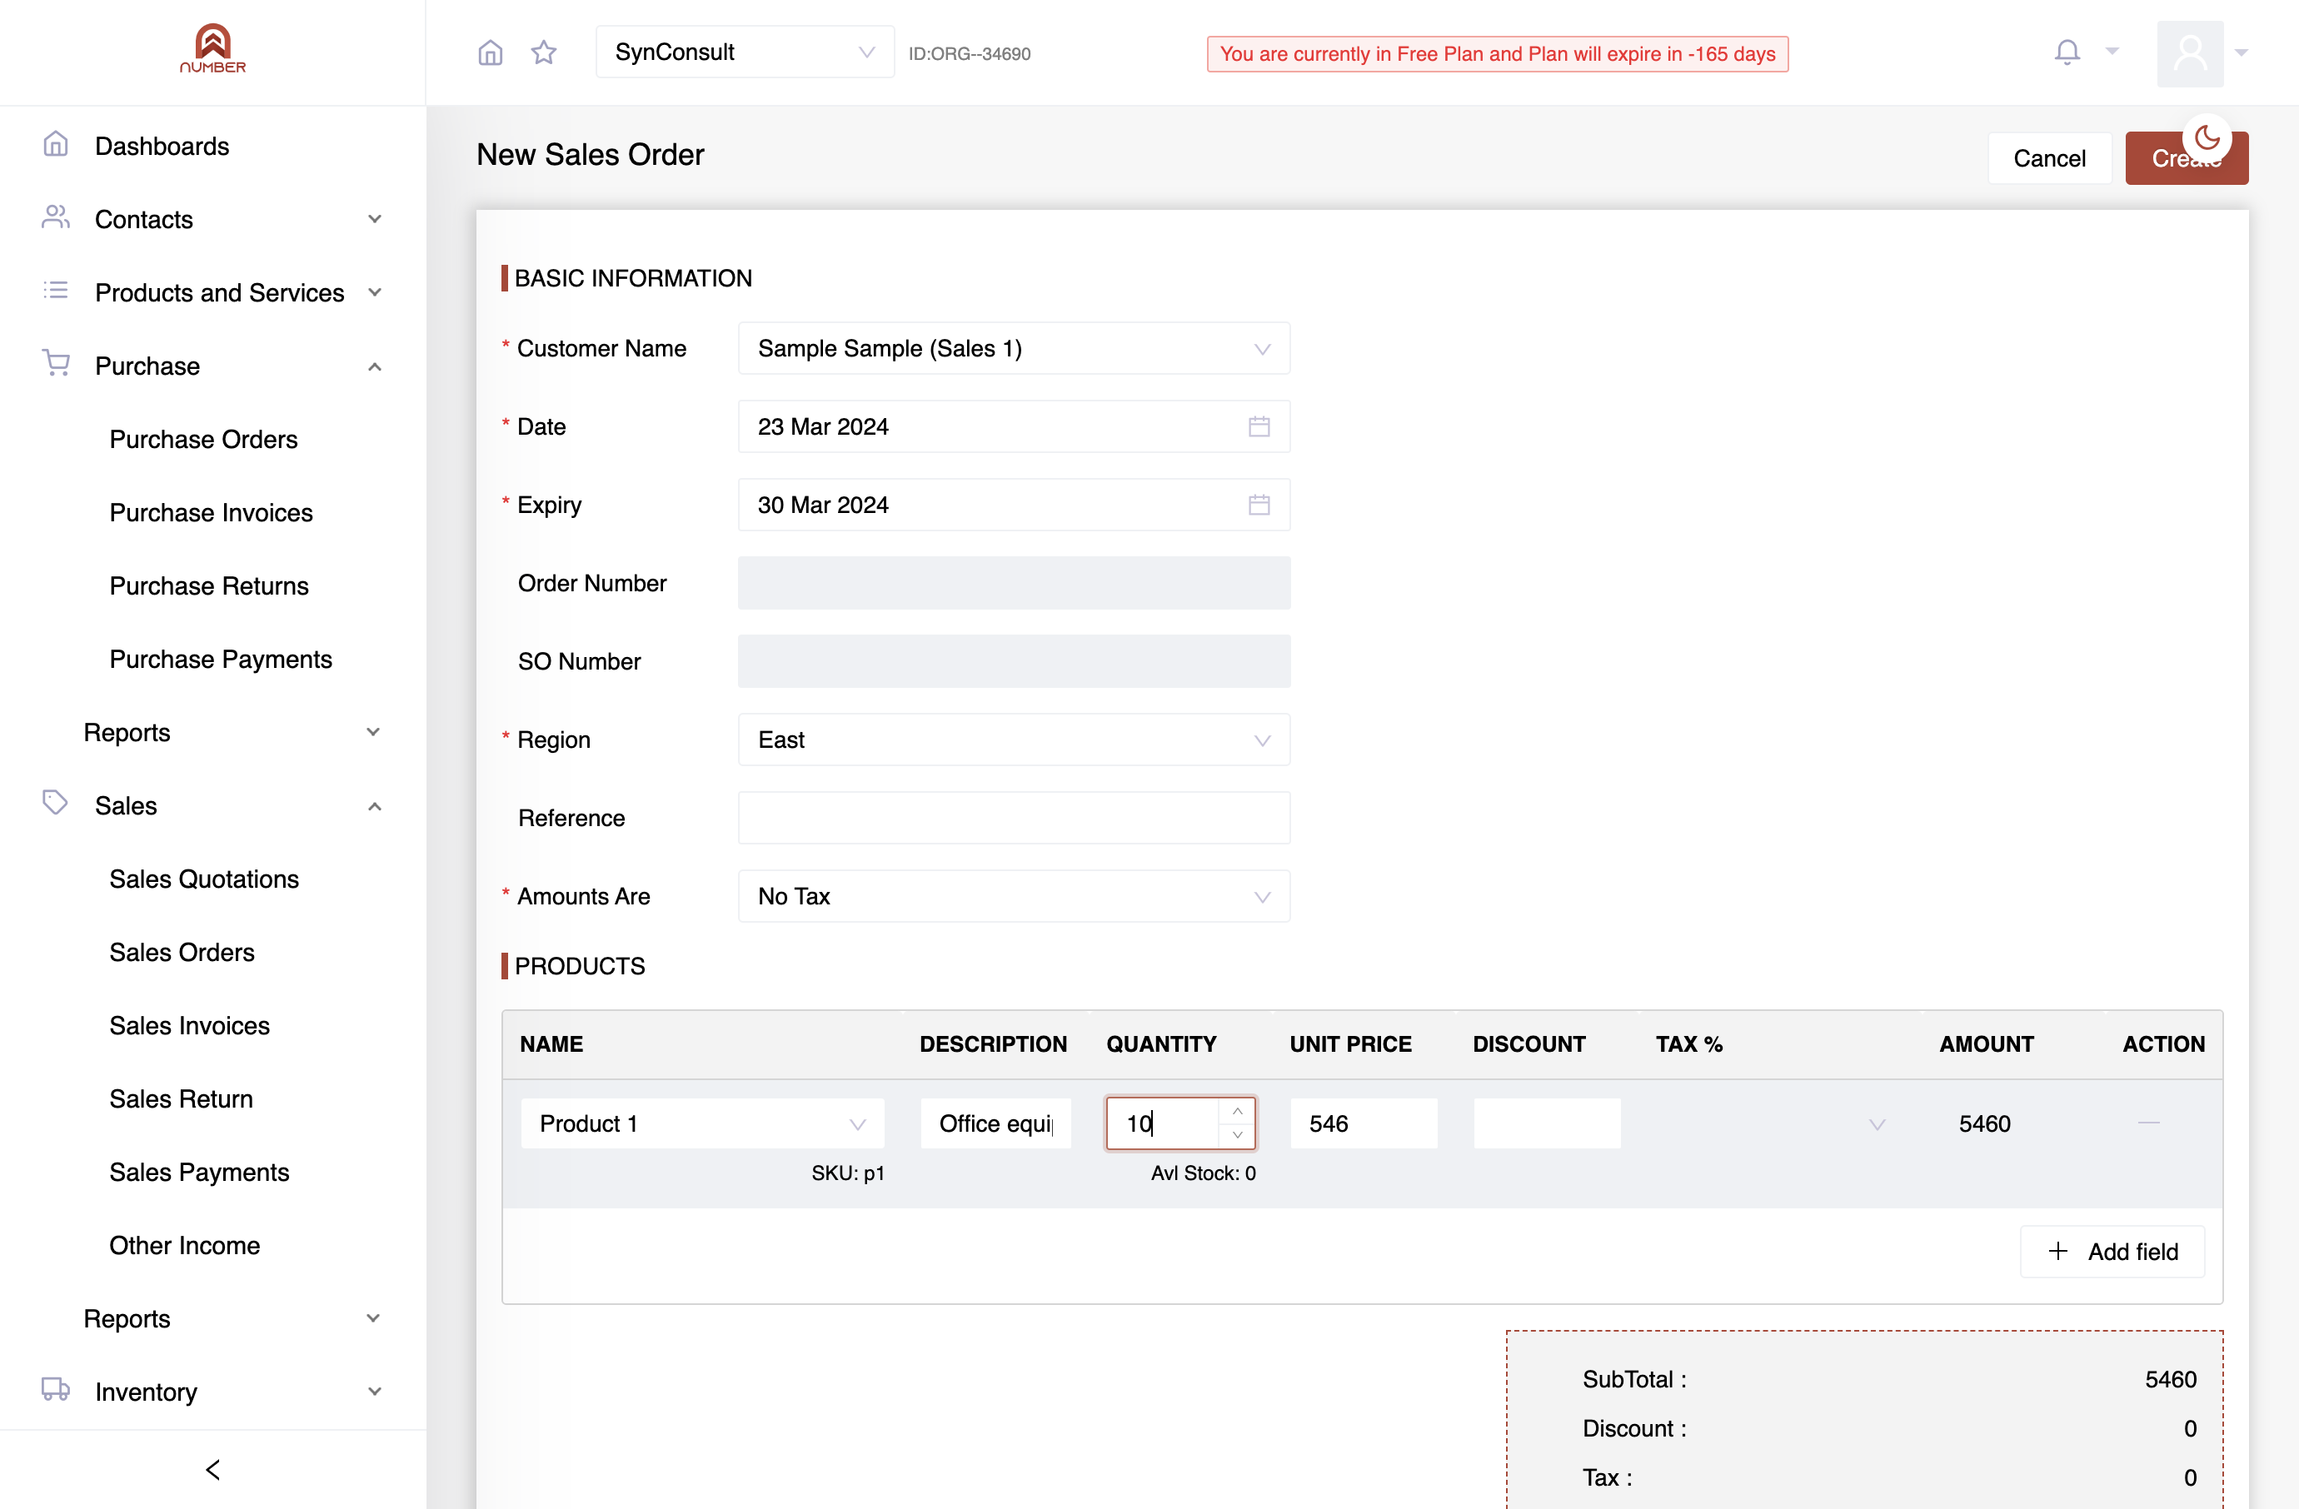Viewport: 2299px width, 1509px height.
Task: Expand the Contacts menu
Action: (212, 219)
